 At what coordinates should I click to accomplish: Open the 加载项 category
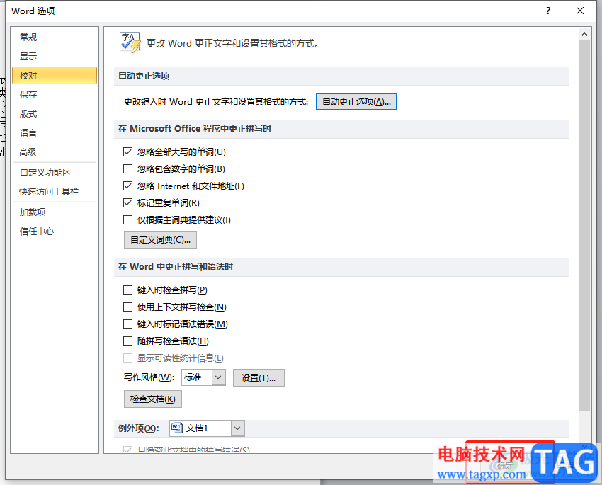(54, 212)
